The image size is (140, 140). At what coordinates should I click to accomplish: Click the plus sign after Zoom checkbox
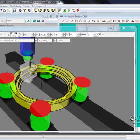click(x=103, y=35)
